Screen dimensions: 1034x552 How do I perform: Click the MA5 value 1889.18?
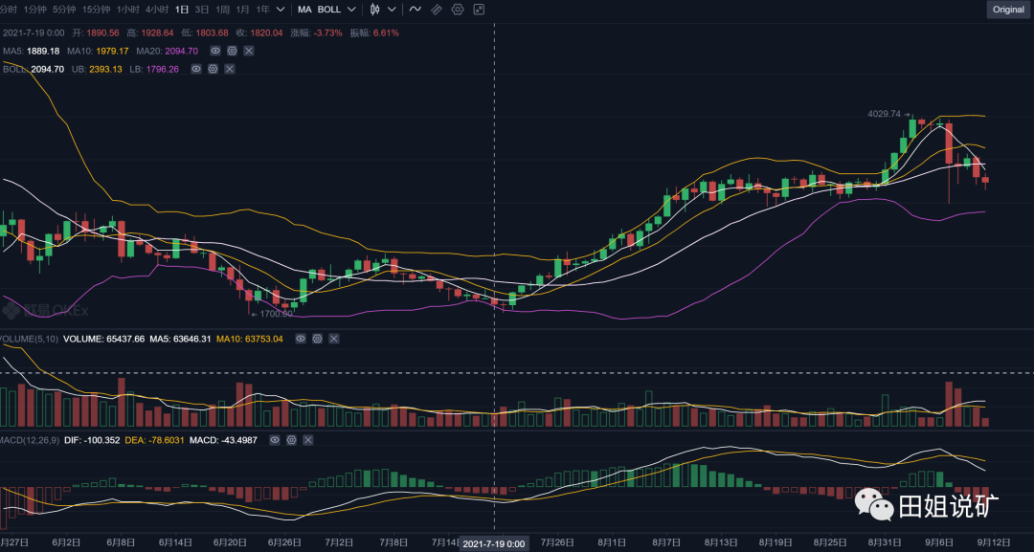pos(43,51)
